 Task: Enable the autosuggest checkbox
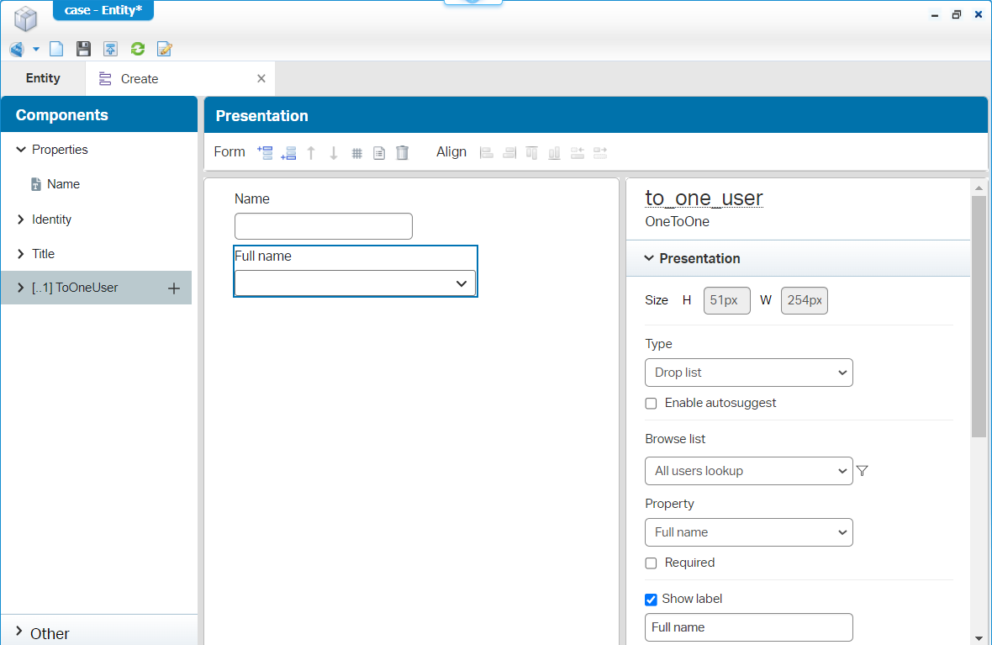651,404
